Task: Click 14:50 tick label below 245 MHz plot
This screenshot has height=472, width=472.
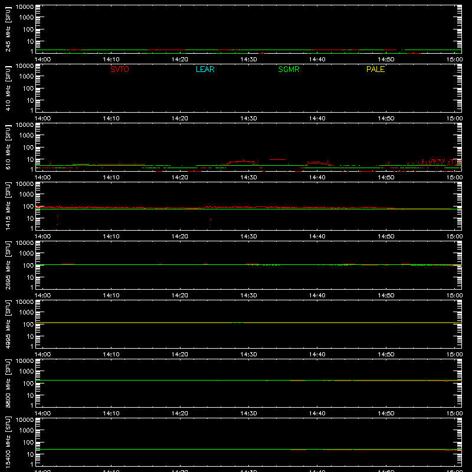Action: [386, 60]
